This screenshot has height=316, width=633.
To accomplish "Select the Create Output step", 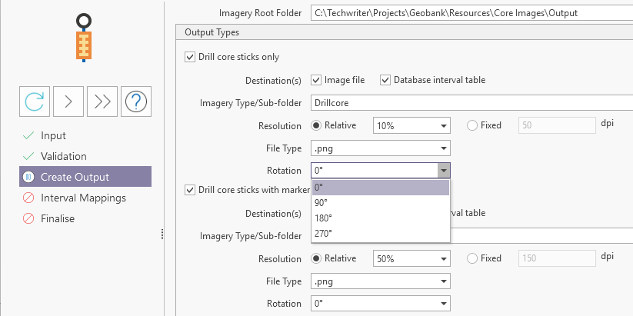I will coord(75,177).
